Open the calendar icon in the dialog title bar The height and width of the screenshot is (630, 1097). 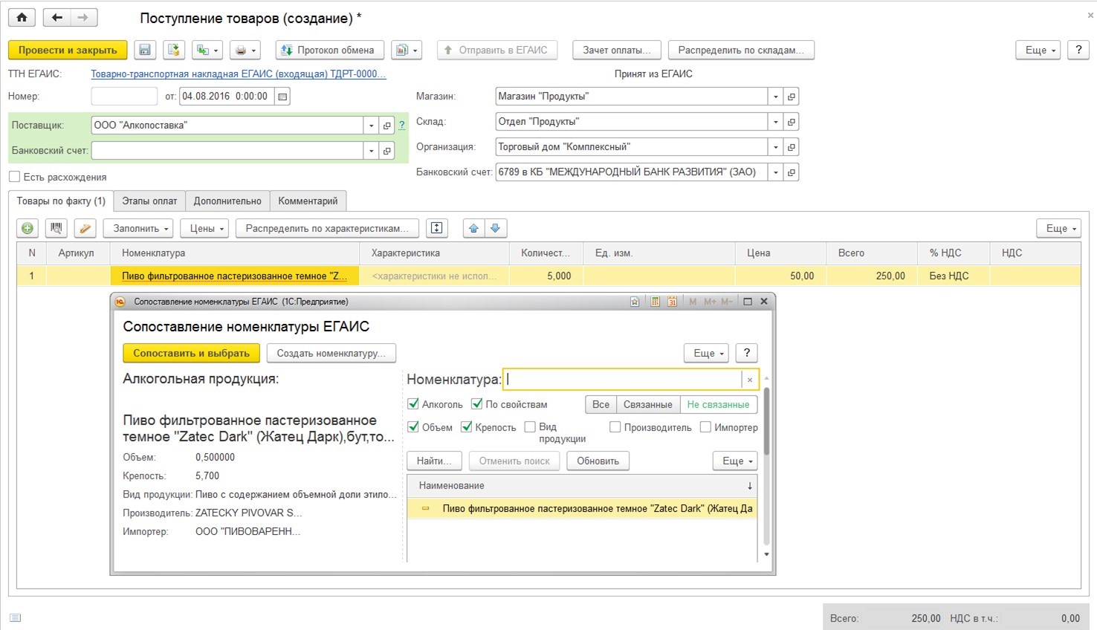672,302
